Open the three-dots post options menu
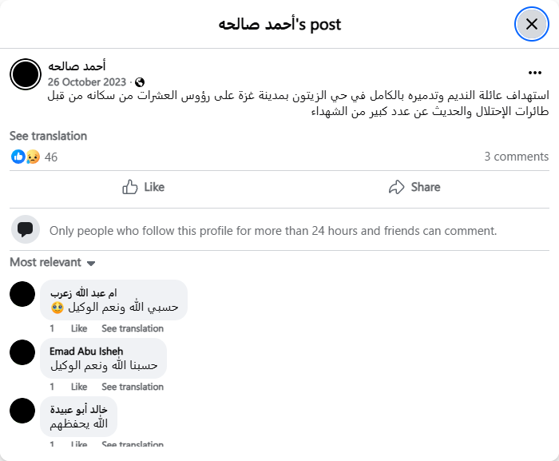559x461 pixels. [x=535, y=73]
